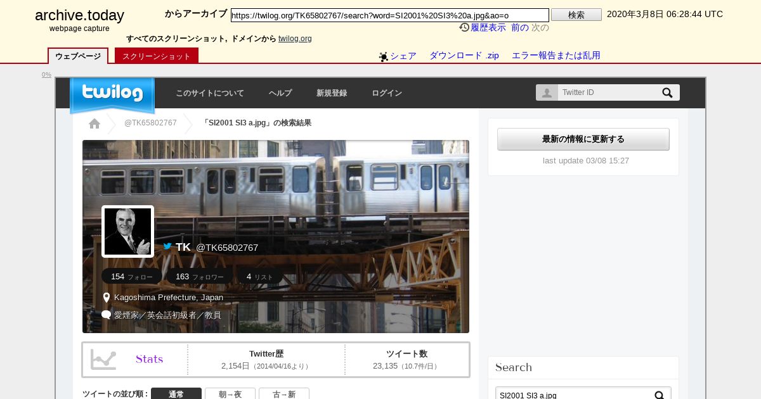Click ダウンロード .zip link
761x399 pixels.
point(464,56)
